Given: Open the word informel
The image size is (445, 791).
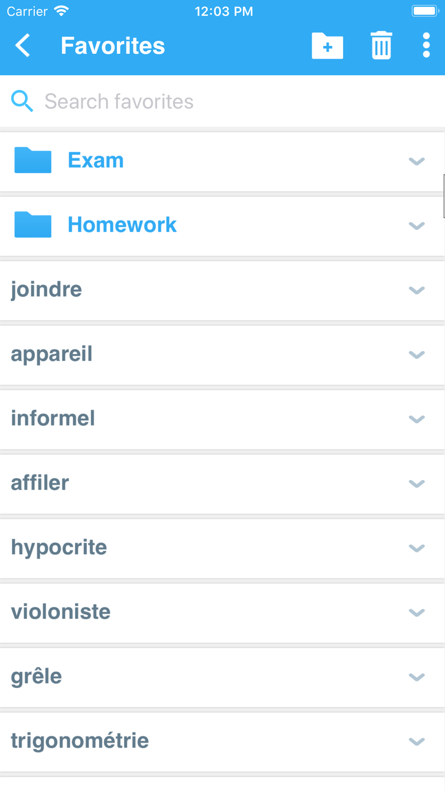Looking at the screenshot, I should 53,418.
